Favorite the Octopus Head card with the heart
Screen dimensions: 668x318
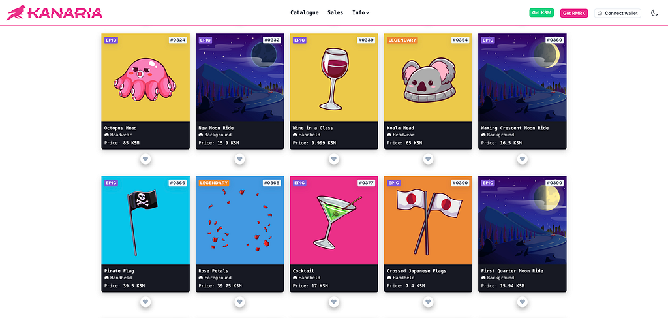(x=145, y=159)
